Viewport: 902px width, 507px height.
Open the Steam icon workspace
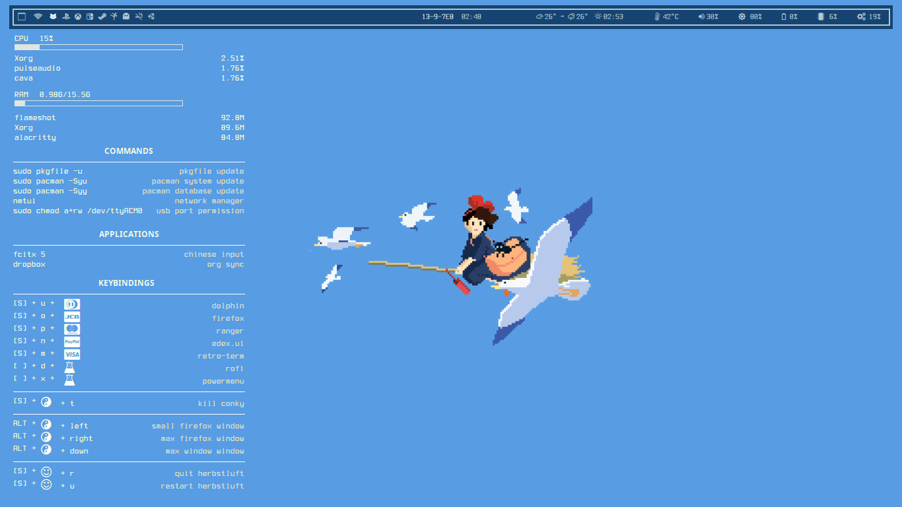pos(102,17)
